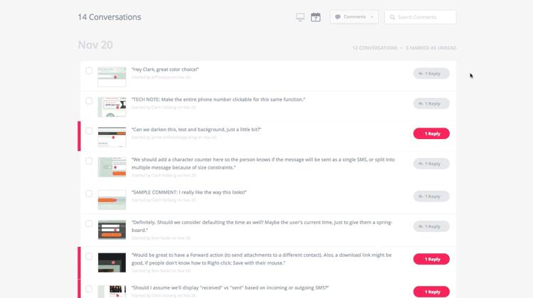Click red 1 Reply for Forward action comment

[431, 259]
